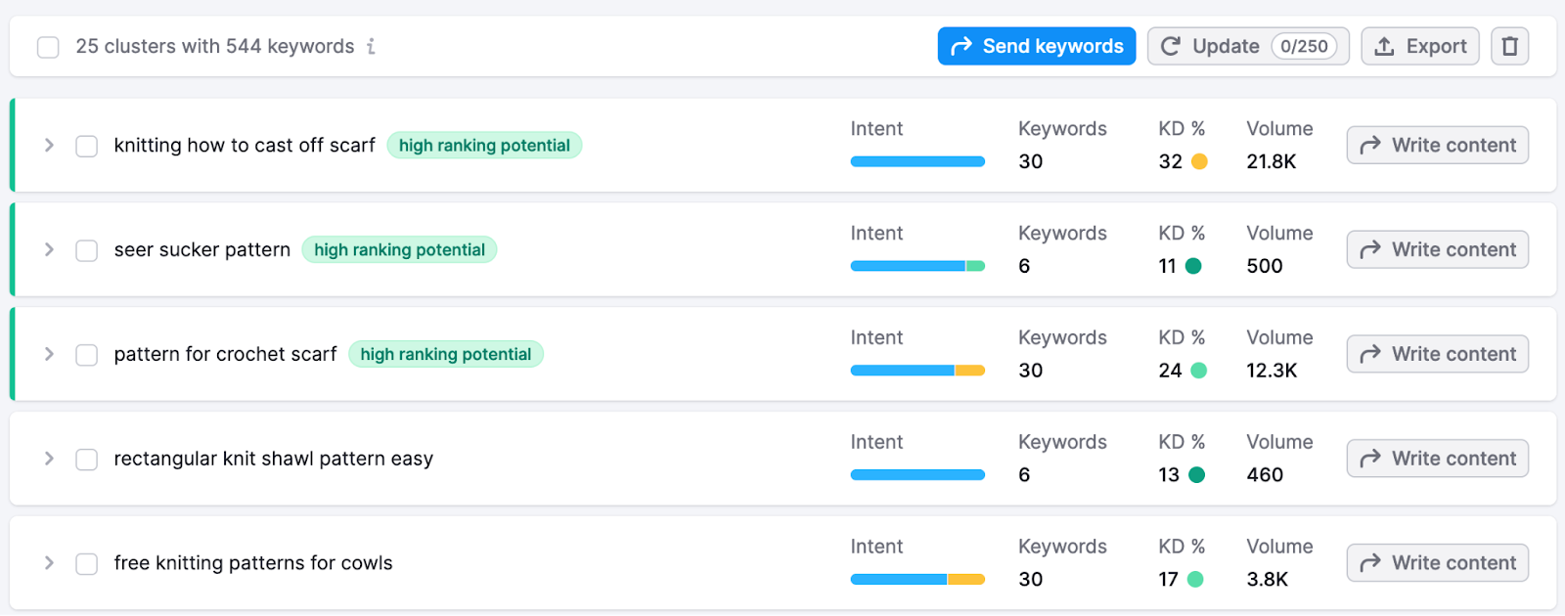The width and height of the screenshot is (1565, 616).
Task: Click the volume value 500
Action: (1265, 266)
